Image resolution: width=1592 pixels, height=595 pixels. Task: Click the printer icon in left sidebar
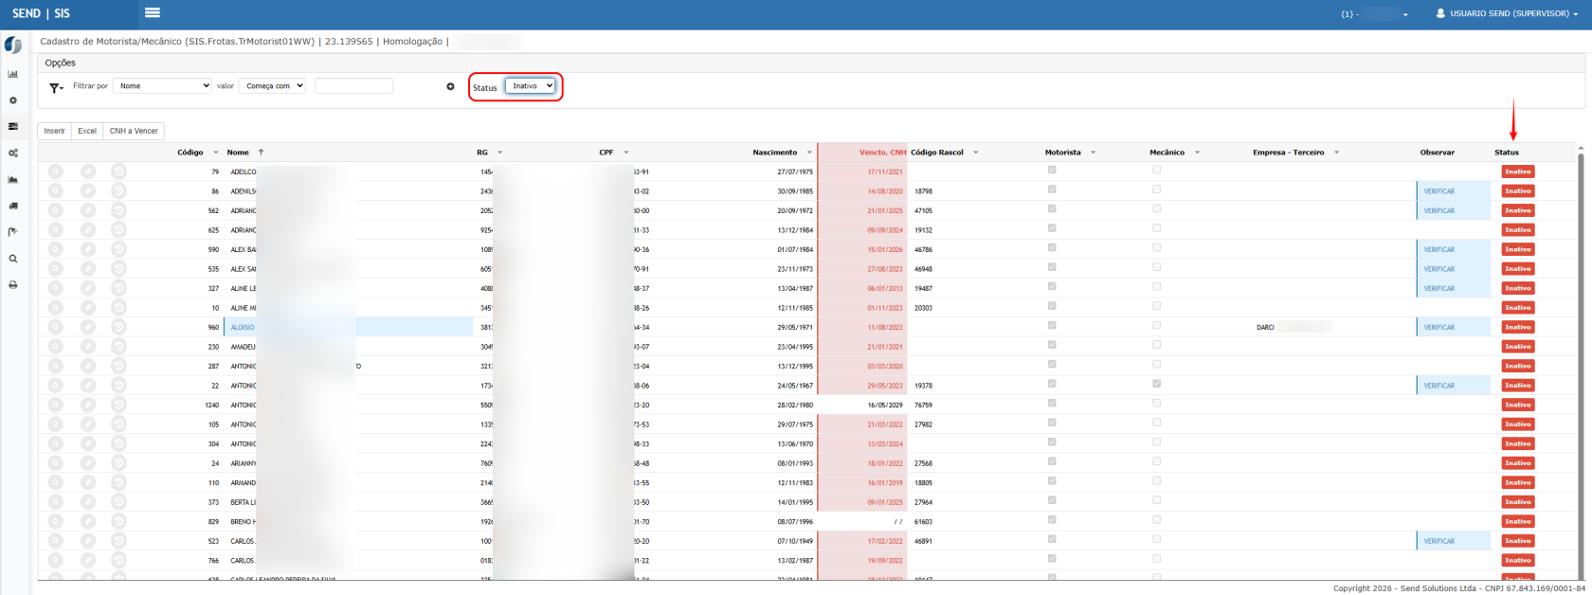pos(13,285)
